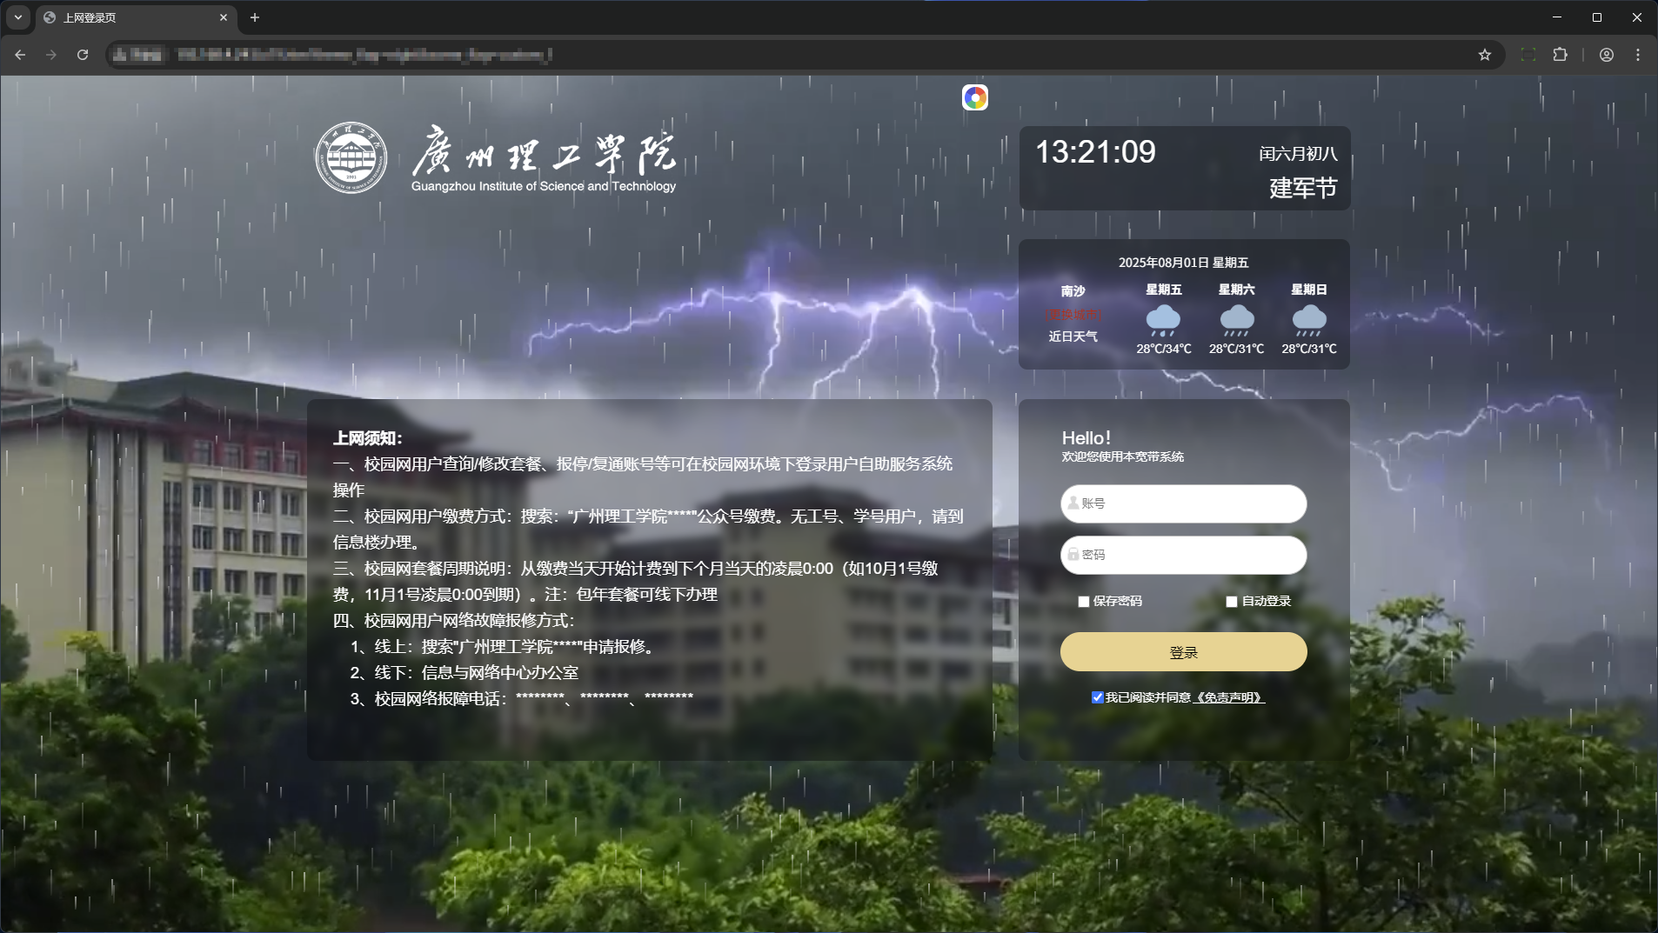Image resolution: width=1658 pixels, height=933 pixels.
Task: Click the Hello! greeting text
Action: click(x=1086, y=438)
